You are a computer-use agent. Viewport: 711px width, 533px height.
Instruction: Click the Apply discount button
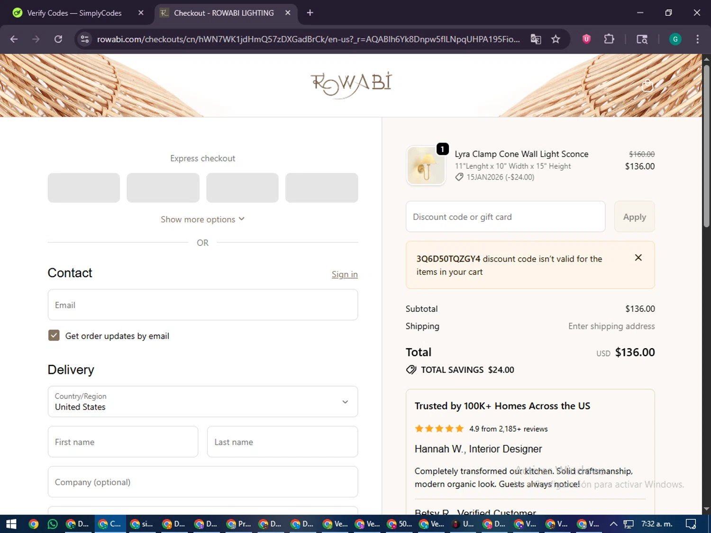coord(634,217)
